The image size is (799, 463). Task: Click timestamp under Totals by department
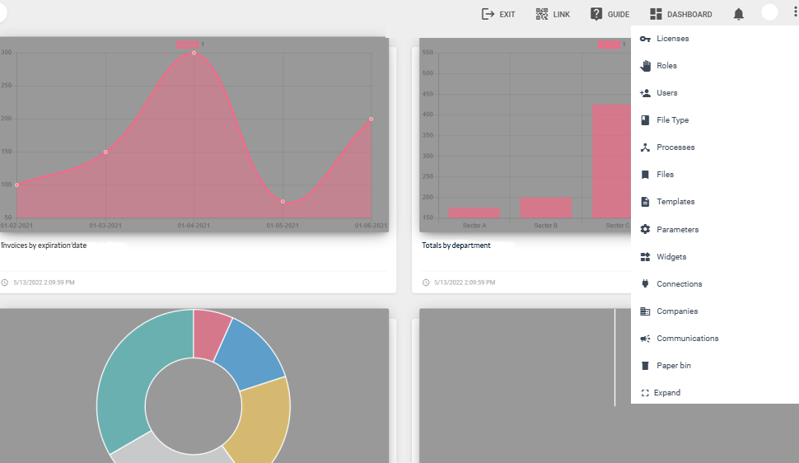point(465,283)
